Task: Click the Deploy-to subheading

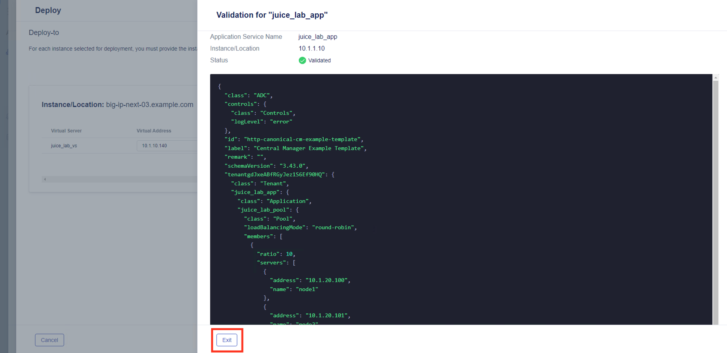Action: [44, 33]
